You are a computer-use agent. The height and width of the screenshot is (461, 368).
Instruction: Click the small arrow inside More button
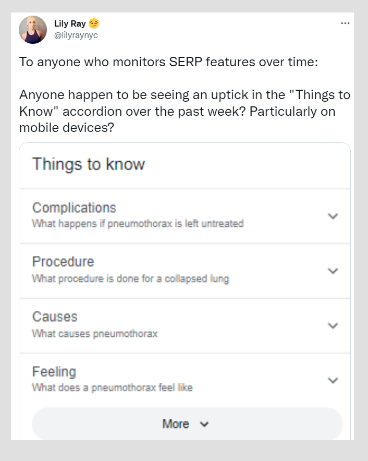[204, 424]
